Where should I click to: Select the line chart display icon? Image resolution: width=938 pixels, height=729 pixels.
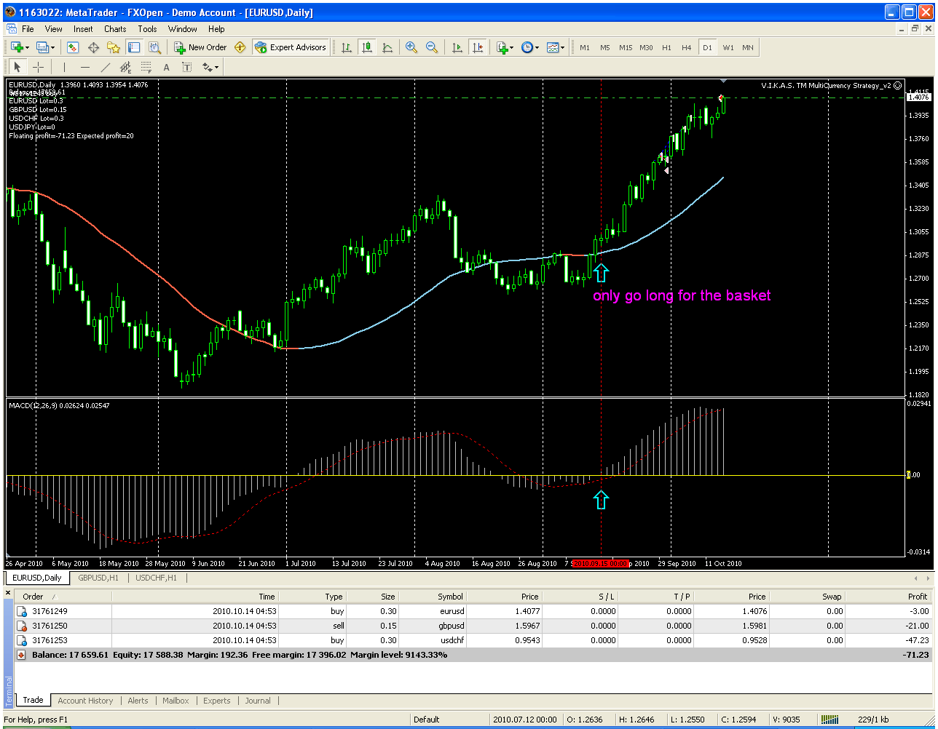coord(387,47)
